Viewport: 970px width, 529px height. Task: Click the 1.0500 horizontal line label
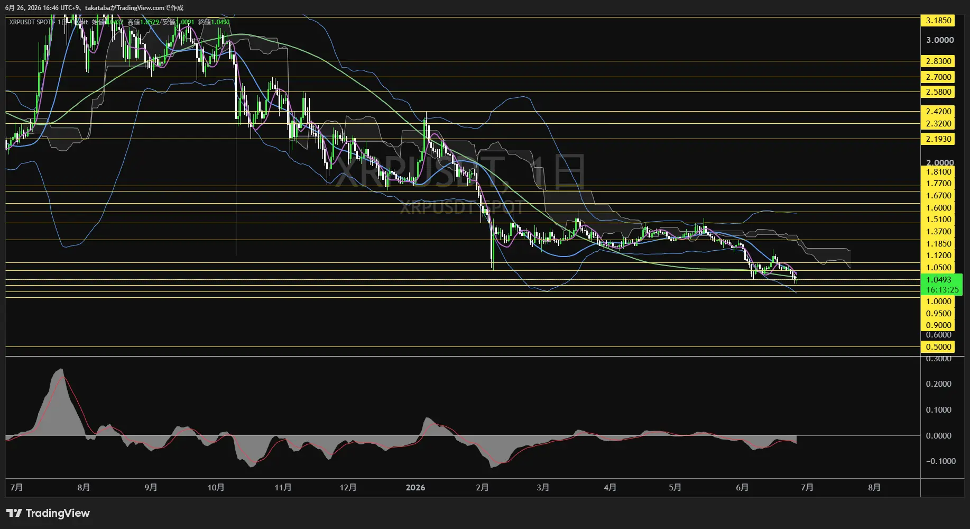click(x=939, y=268)
